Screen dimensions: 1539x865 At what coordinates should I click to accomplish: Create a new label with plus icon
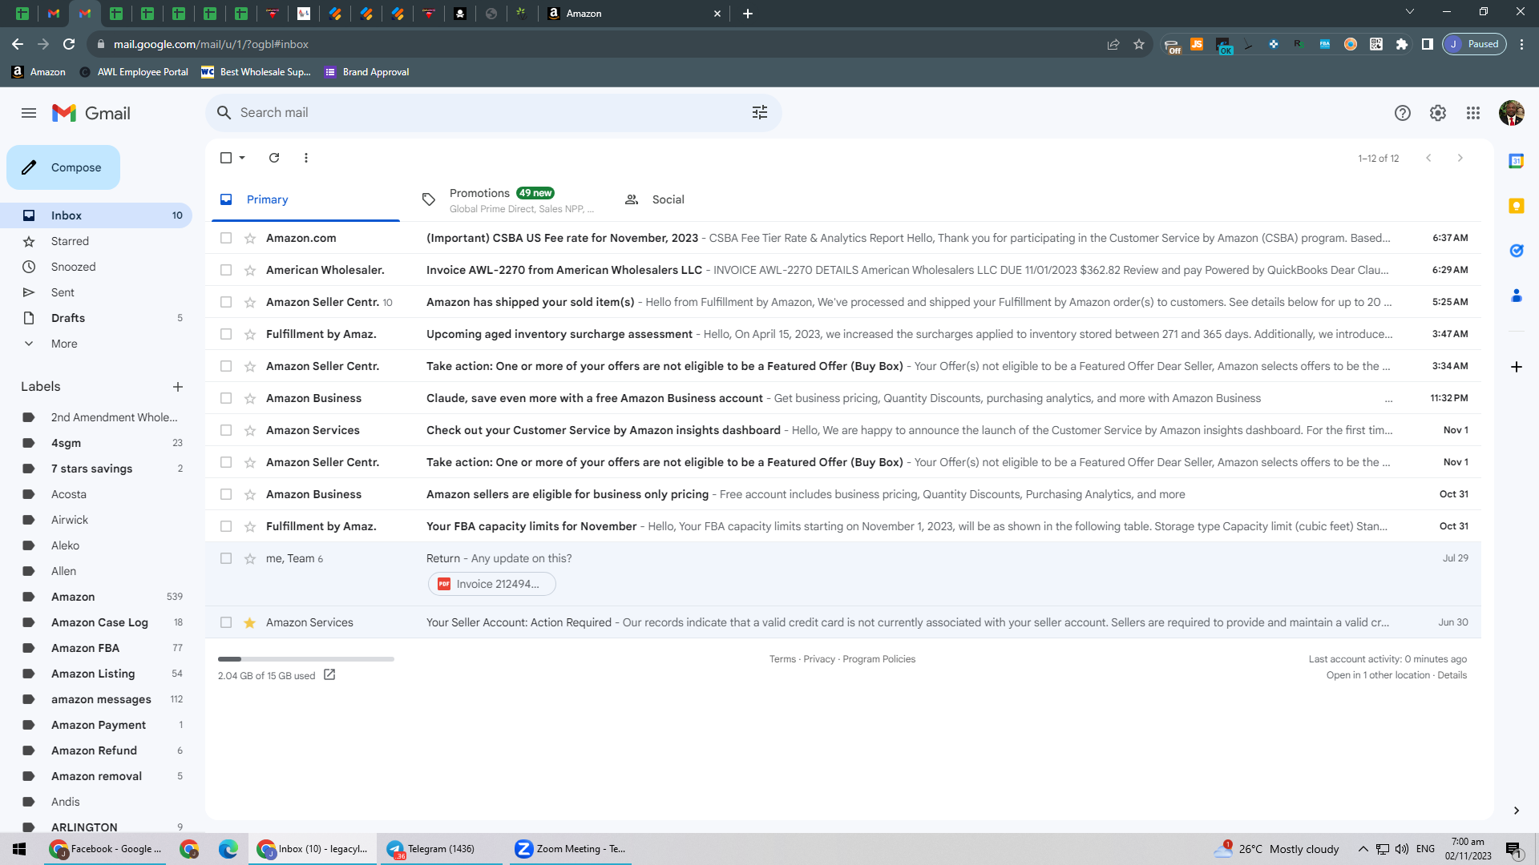click(x=178, y=387)
